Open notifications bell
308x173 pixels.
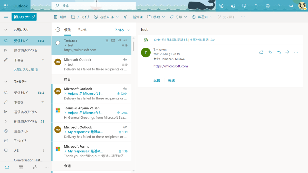[x=256, y=6]
